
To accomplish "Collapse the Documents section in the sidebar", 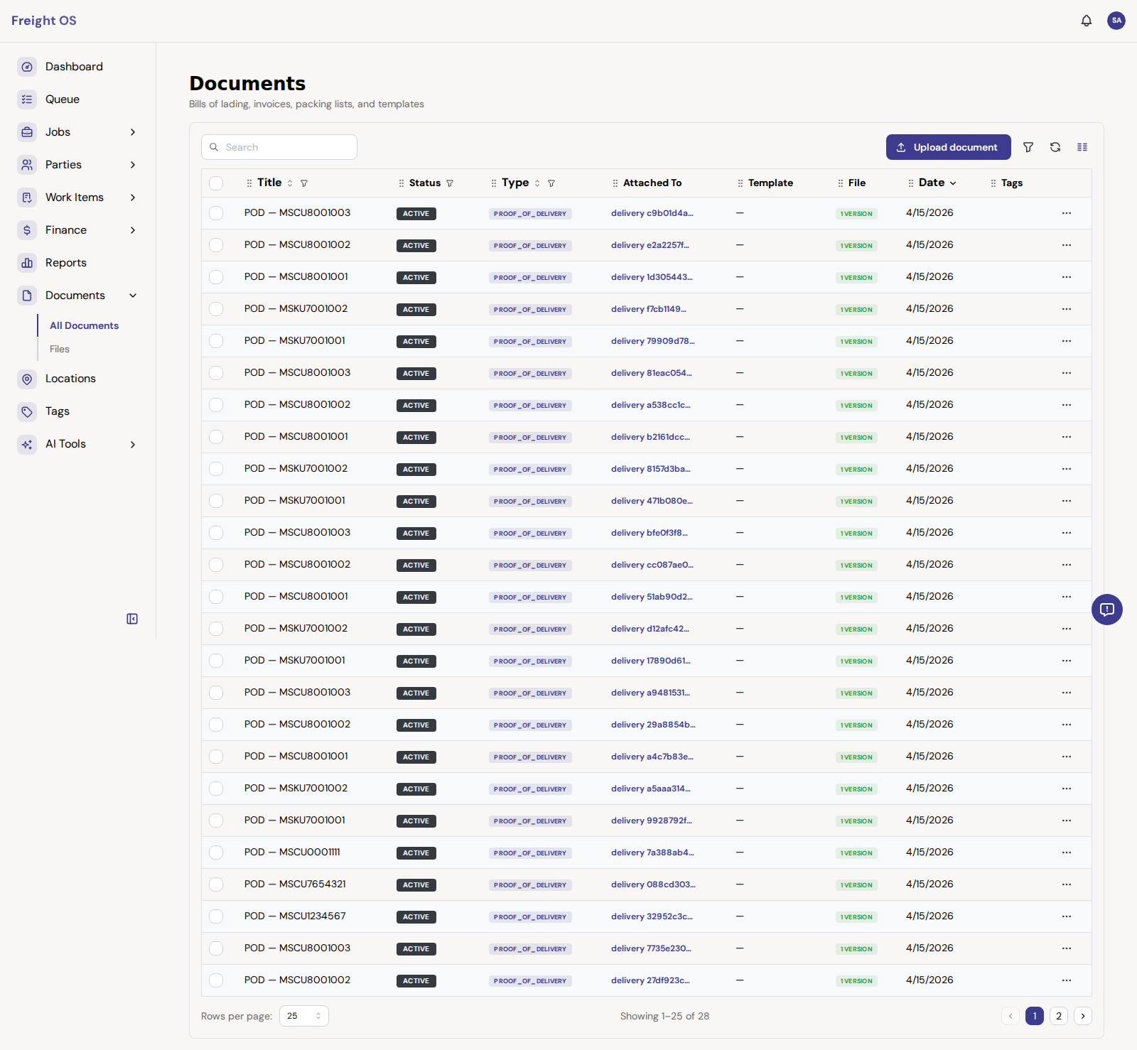I will 133,295.
